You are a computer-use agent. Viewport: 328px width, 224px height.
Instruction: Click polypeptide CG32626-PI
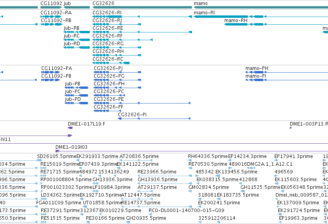coord(132,115)
